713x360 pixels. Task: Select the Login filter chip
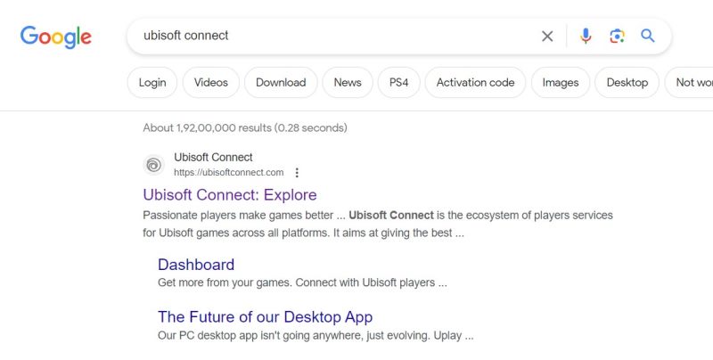(152, 82)
